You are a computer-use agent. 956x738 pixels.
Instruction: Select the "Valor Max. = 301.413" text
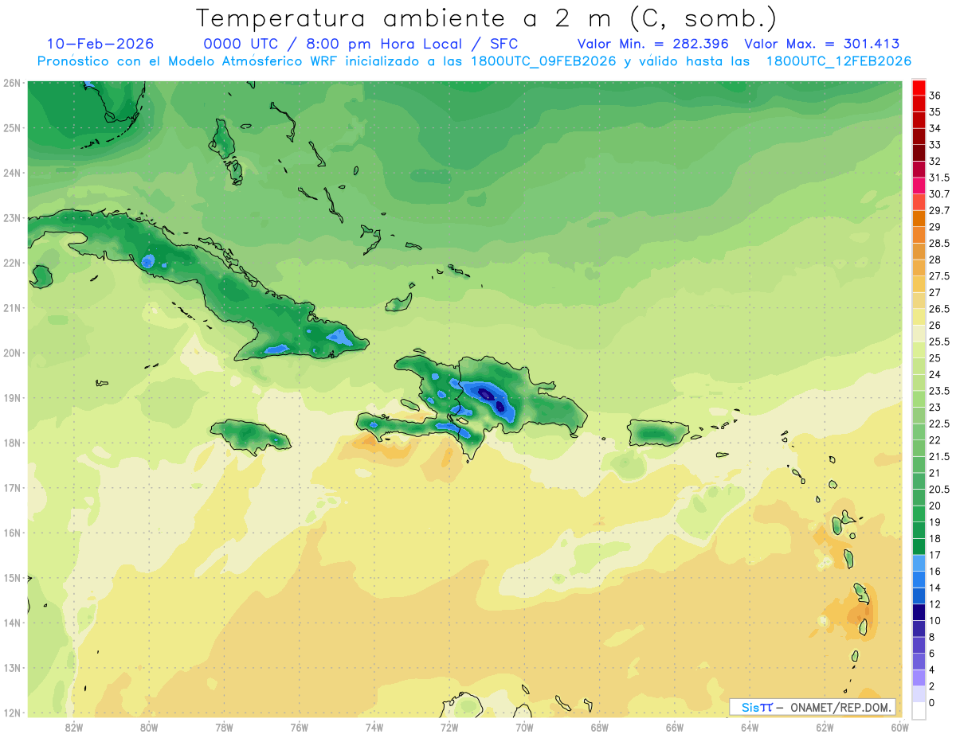click(x=821, y=44)
